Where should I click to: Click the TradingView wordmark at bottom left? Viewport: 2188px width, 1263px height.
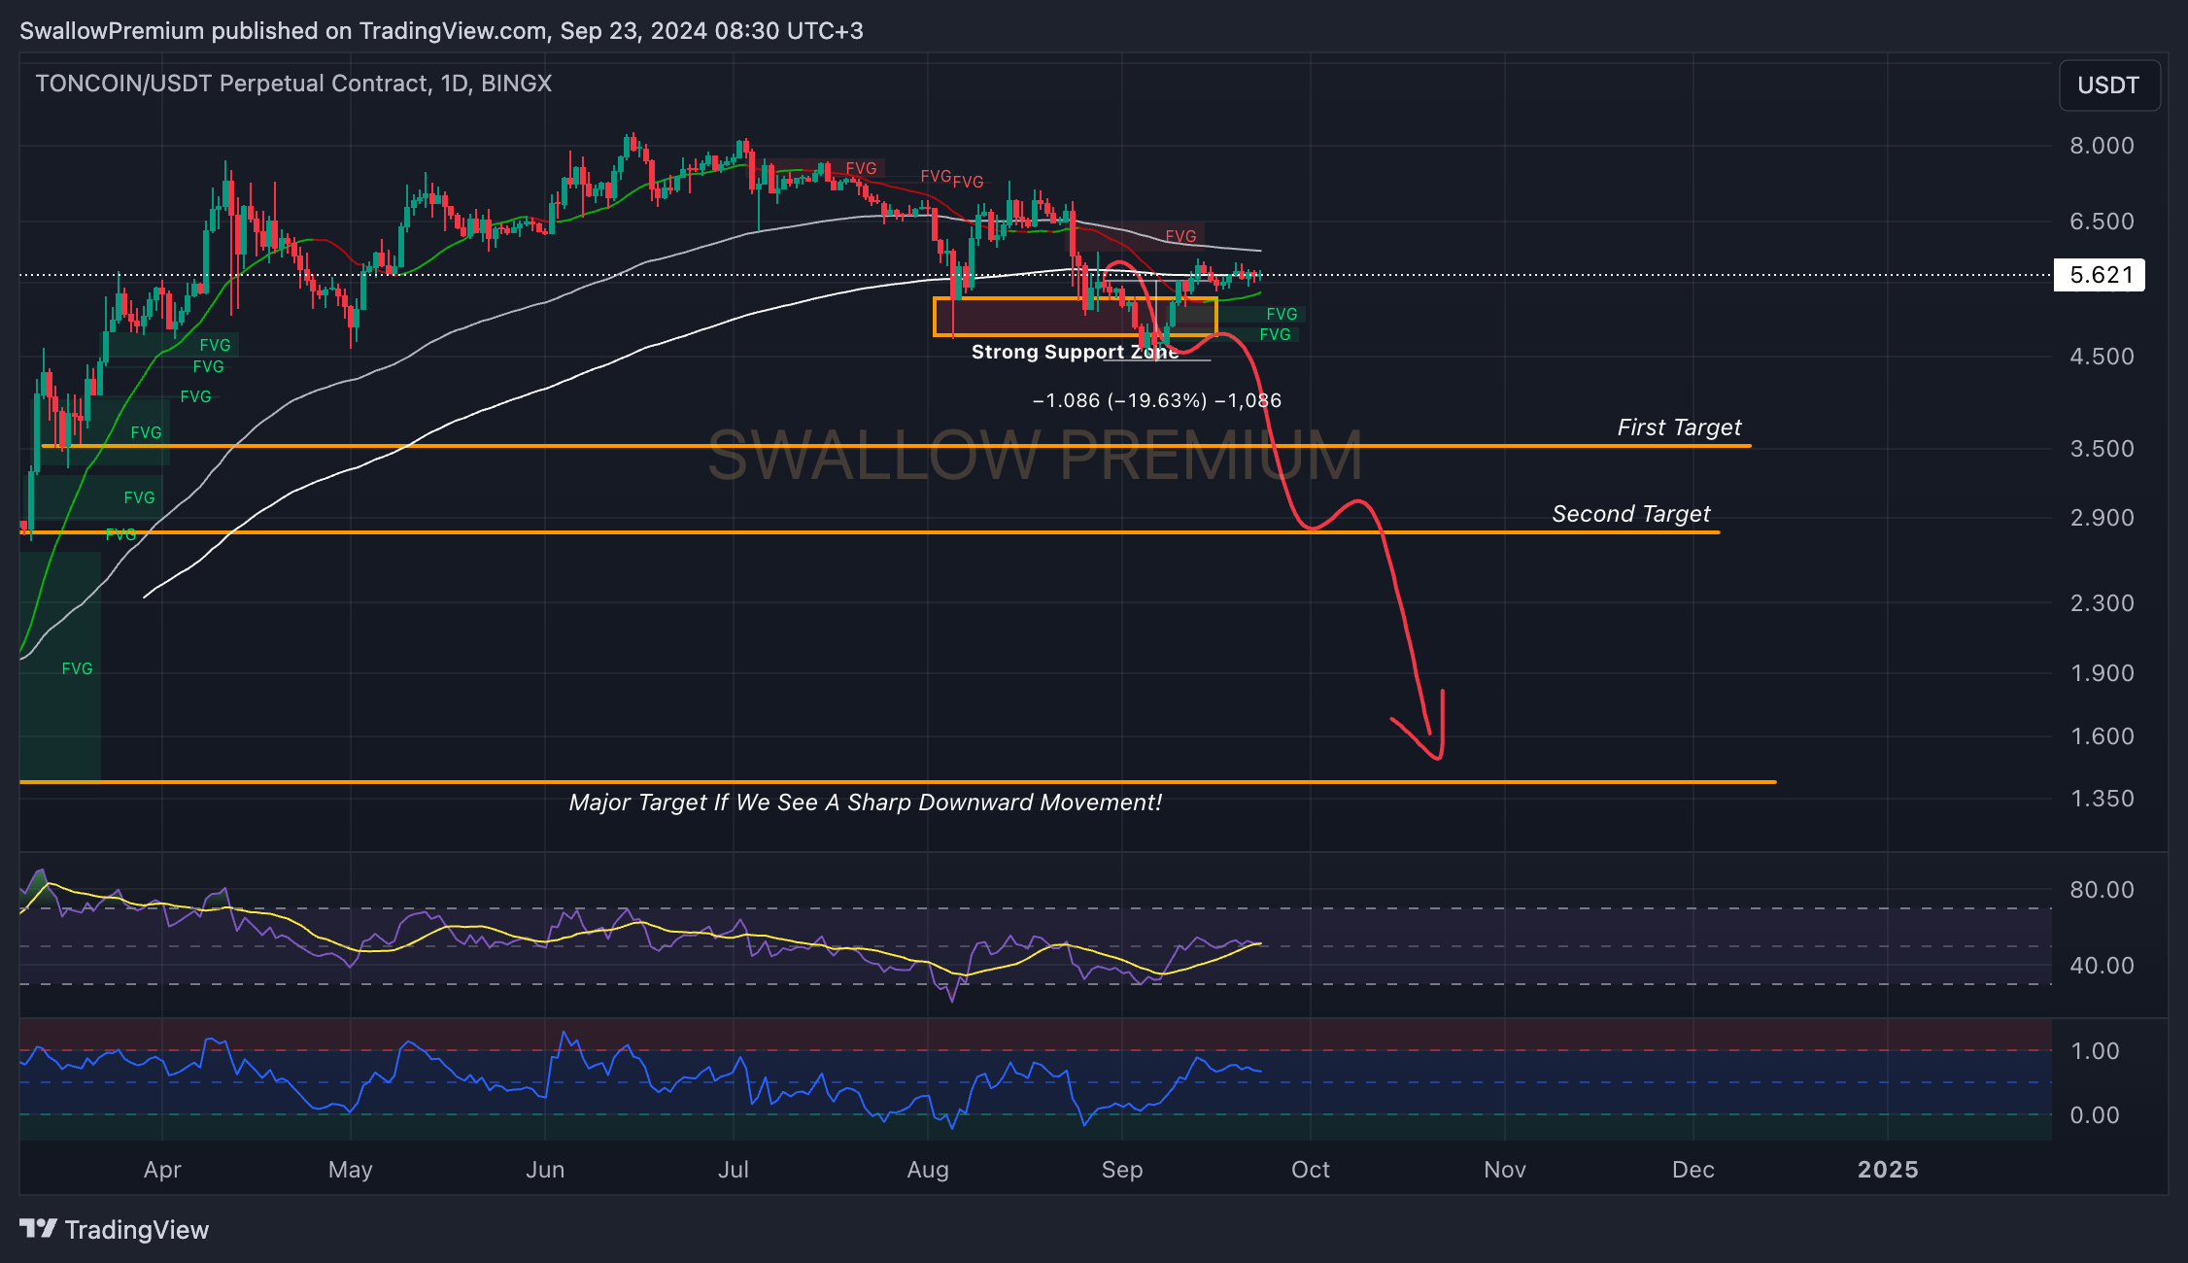click(137, 1230)
